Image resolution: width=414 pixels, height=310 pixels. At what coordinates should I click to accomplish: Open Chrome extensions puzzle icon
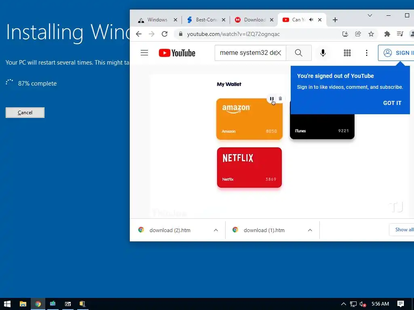click(387, 34)
